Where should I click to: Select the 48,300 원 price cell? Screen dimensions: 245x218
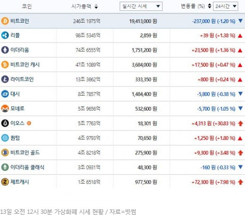tap(147, 167)
